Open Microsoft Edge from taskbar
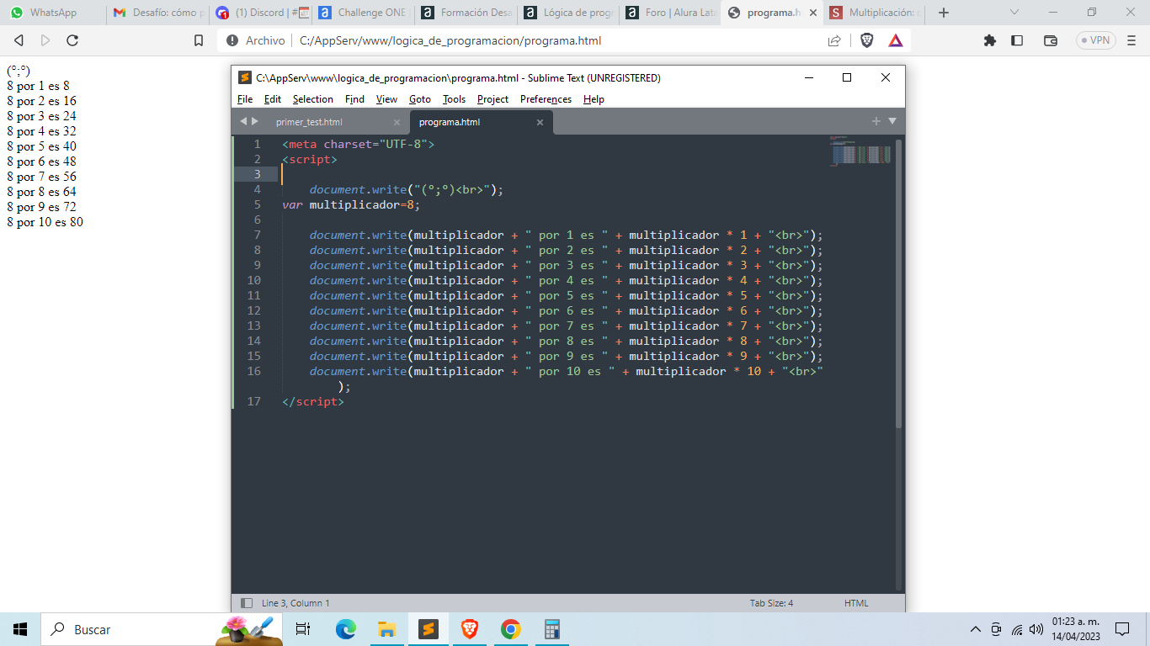1150x646 pixels. tap(346, 629)
